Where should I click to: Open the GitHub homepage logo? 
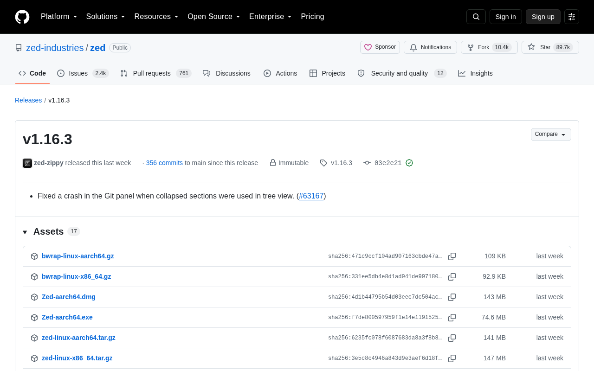22,17
